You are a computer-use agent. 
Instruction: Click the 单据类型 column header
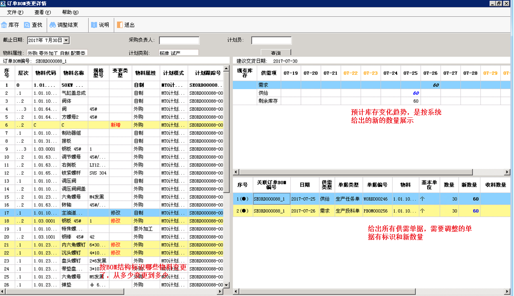tap(349, 185)
